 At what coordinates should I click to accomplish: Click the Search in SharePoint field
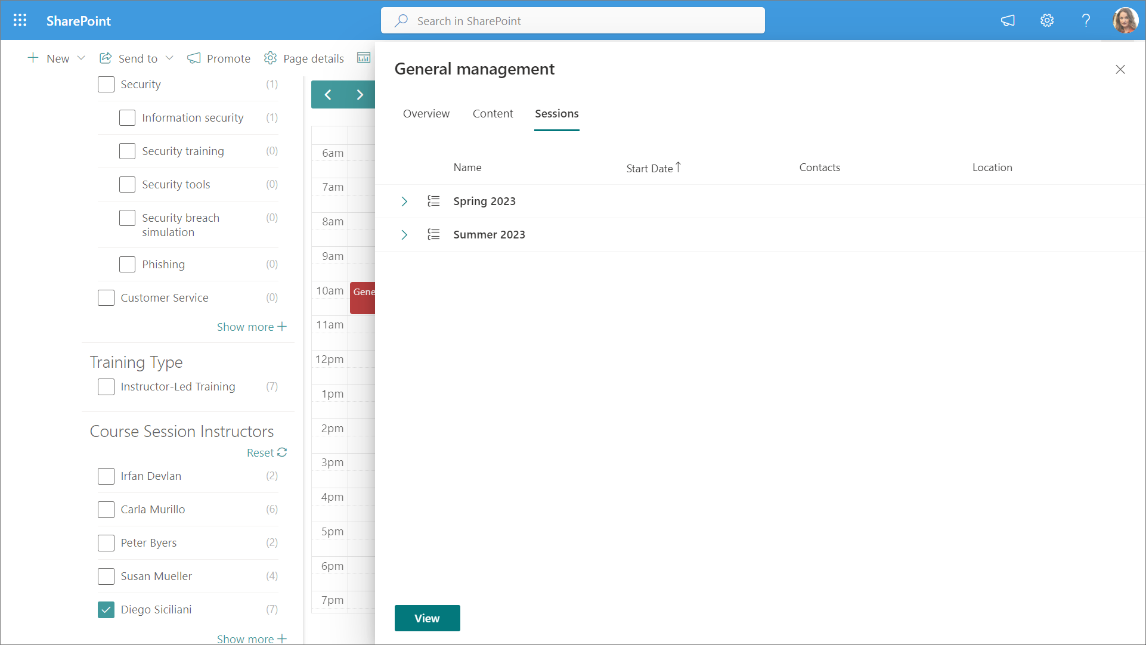click(572, 21)
